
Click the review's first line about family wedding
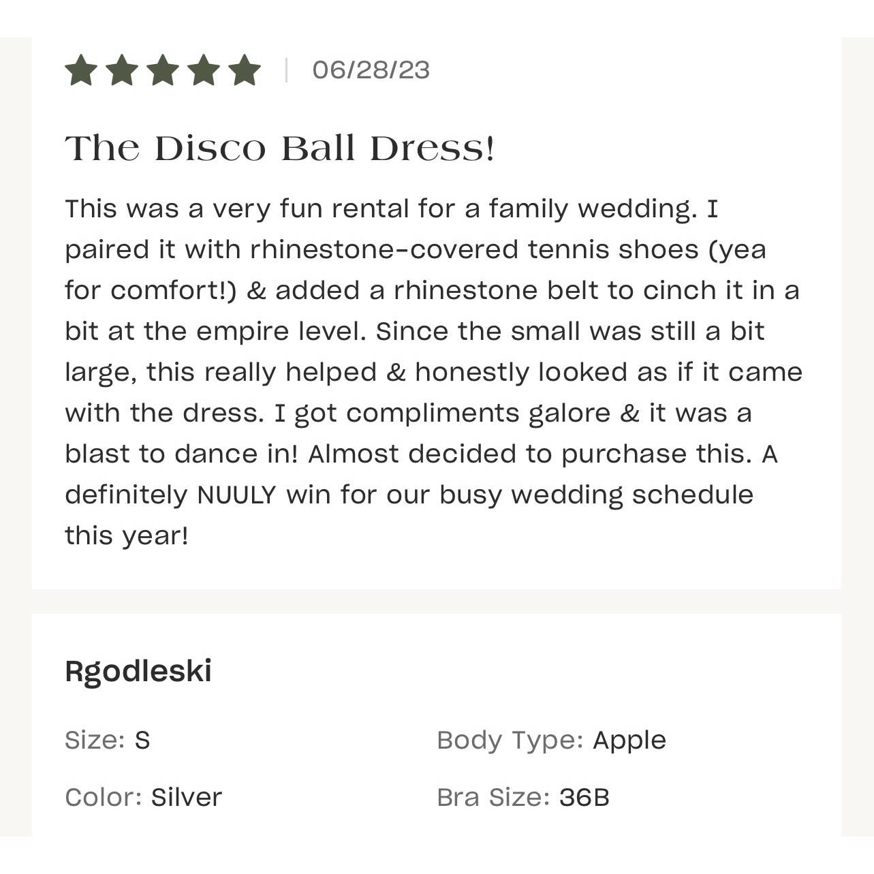coord(392,209)
